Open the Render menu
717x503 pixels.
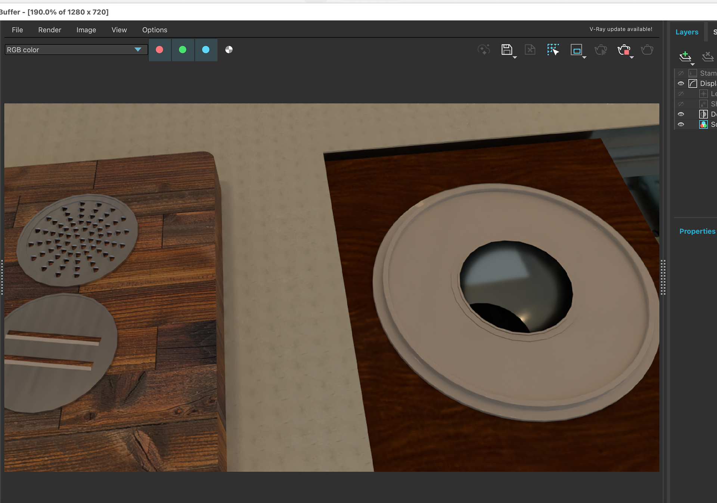pyautogui.click(x=50, y=30)
